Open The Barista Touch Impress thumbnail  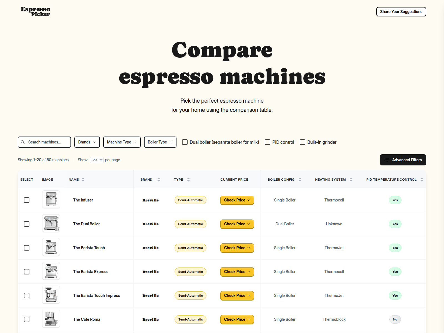click(x=51, y=295)
